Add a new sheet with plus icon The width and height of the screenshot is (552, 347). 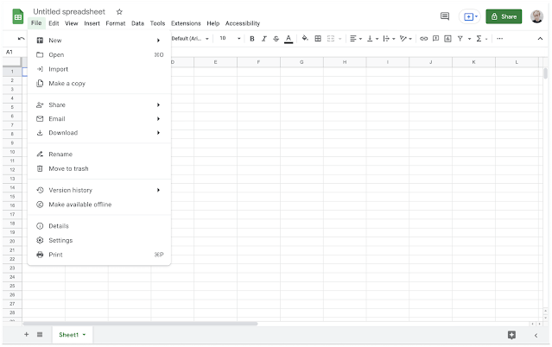[x=26, y=334]
